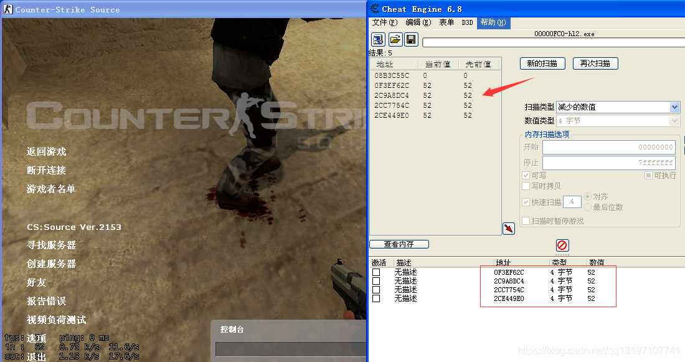Click the open folder icon in Cheat Engine toolbar
The width and height of the screenshot is (685, 362).
point(395,39)
